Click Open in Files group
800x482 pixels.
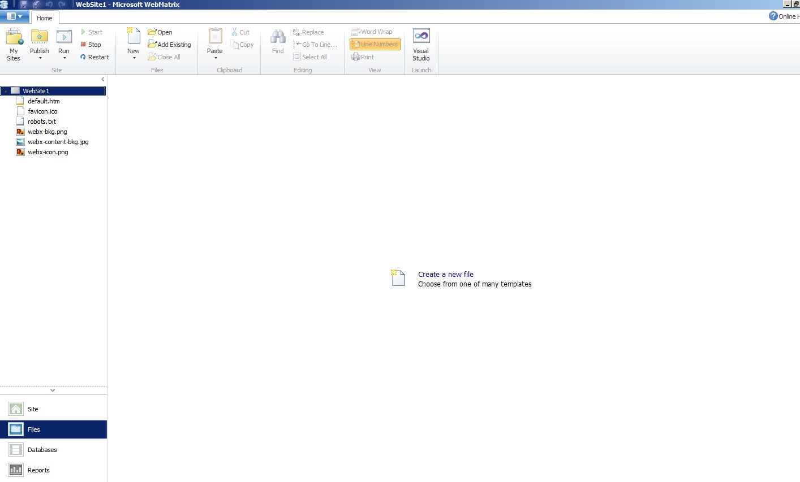pyautogui.click(x=160, y=32)
